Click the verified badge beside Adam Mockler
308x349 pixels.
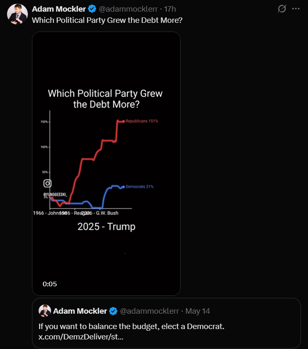pos(92,9)
